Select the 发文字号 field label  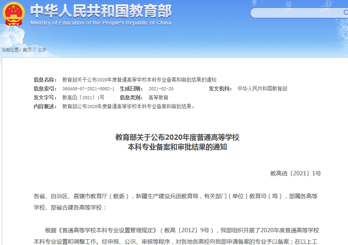pos(45,97)
